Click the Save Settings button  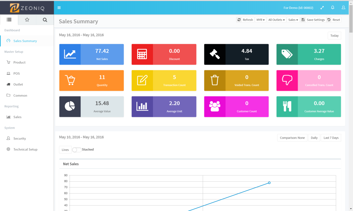pos(313,20)
